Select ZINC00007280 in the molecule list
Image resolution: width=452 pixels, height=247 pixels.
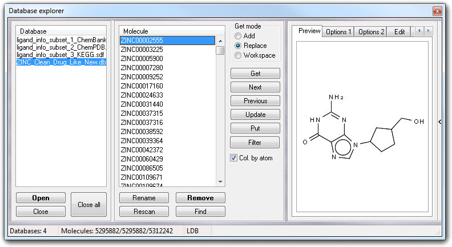click(142, 68)
